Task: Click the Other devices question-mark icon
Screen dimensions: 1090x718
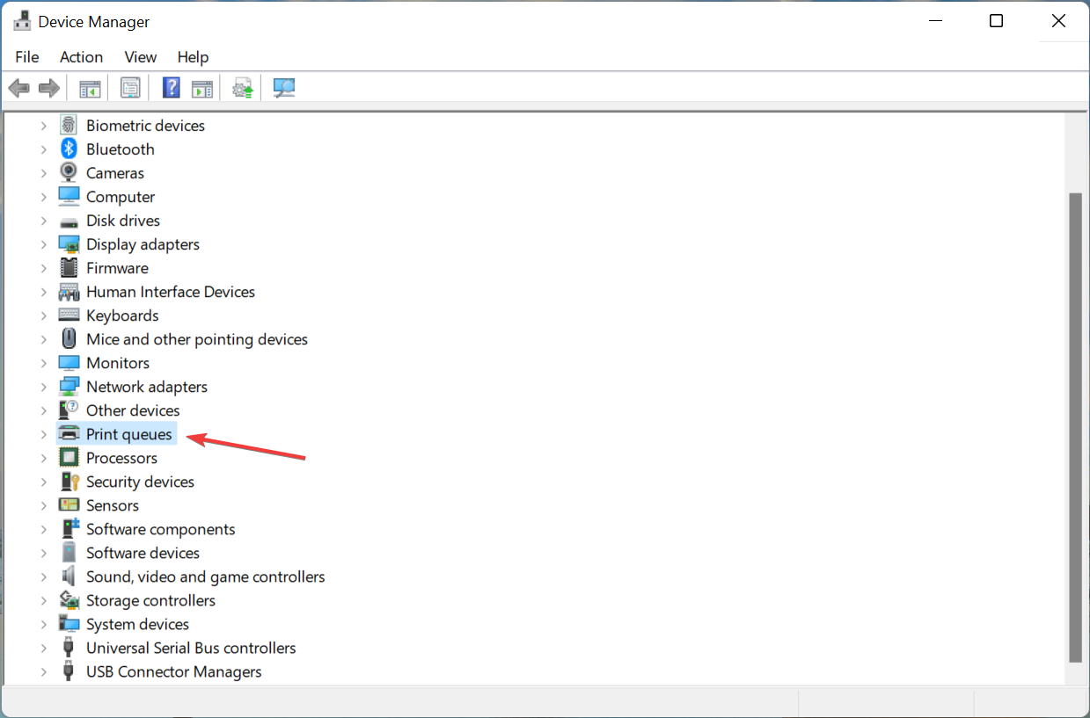Action: [69, 410]
